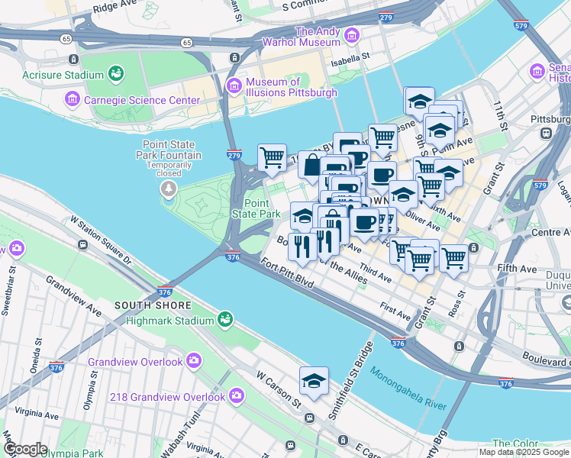Open the Grandview Overlook camera pin

pos(194,360)
